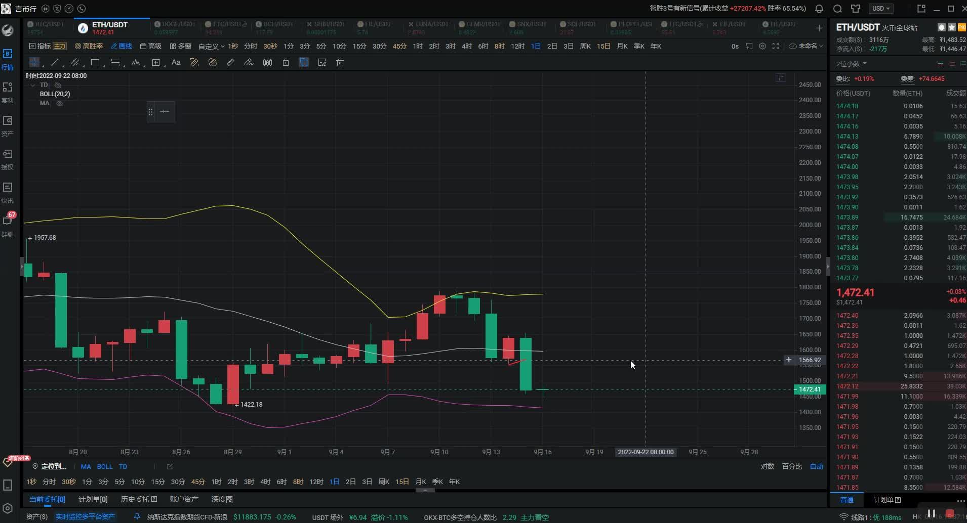967x523 pixels.
Task: Toggle visibility of the MA indicator
Action: [x=60, y=103]
